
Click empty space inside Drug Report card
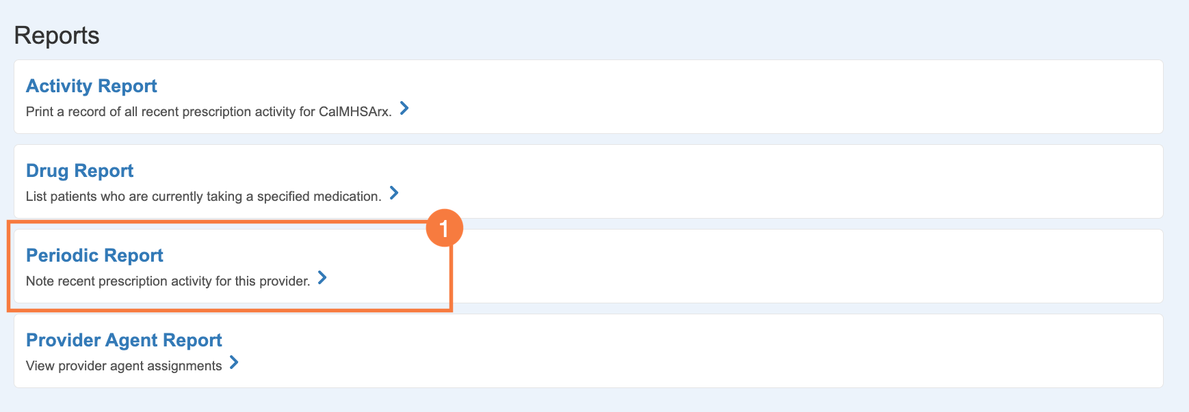pyautogui.click(x=753, y=182)
